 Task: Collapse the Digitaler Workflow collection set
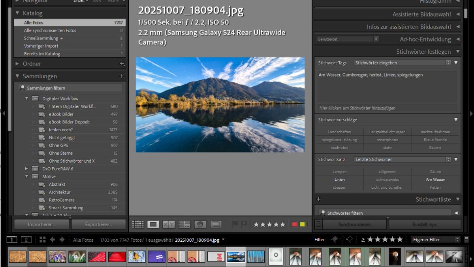(x=27, y=98)
